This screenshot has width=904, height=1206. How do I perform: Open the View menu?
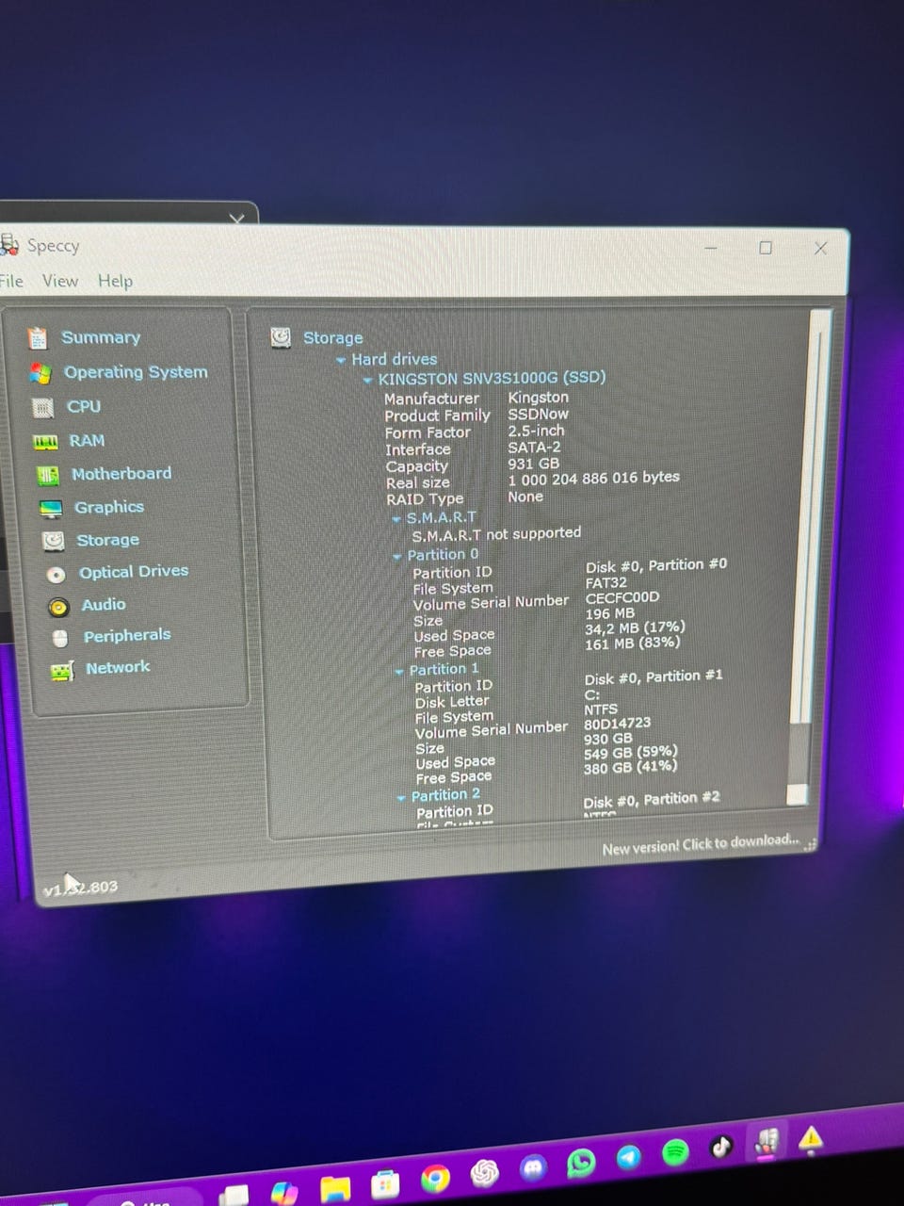60,281
